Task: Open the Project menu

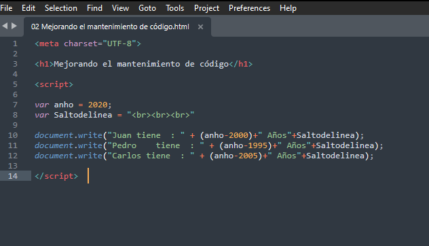Action: tap(206, 8)
